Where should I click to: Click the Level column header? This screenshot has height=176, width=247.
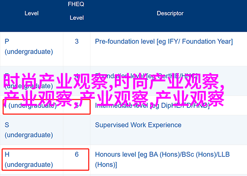(x=32, y=13)
